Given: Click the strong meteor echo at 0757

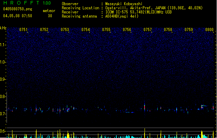Looking at the screenshot, I should pos(145,107).
